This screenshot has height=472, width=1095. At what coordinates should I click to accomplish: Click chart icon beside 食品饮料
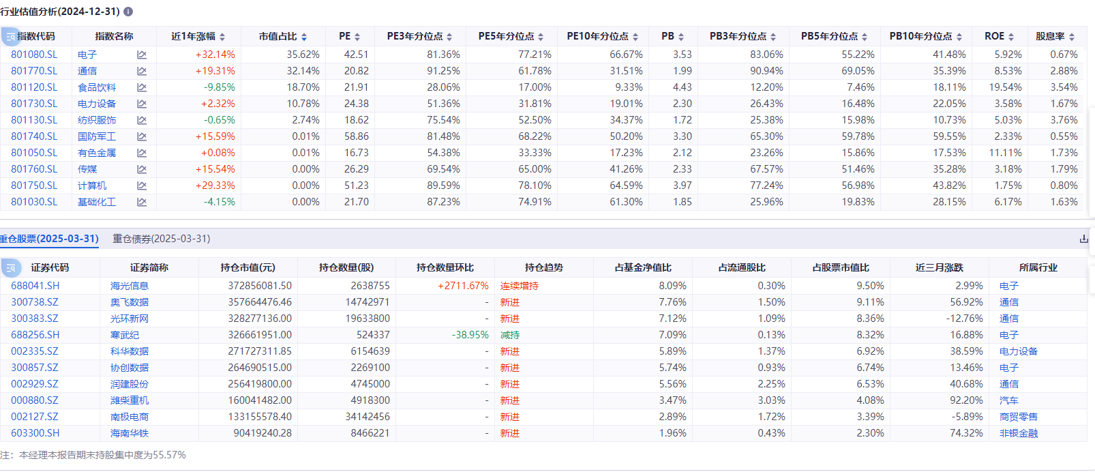[x=142, y=87]
